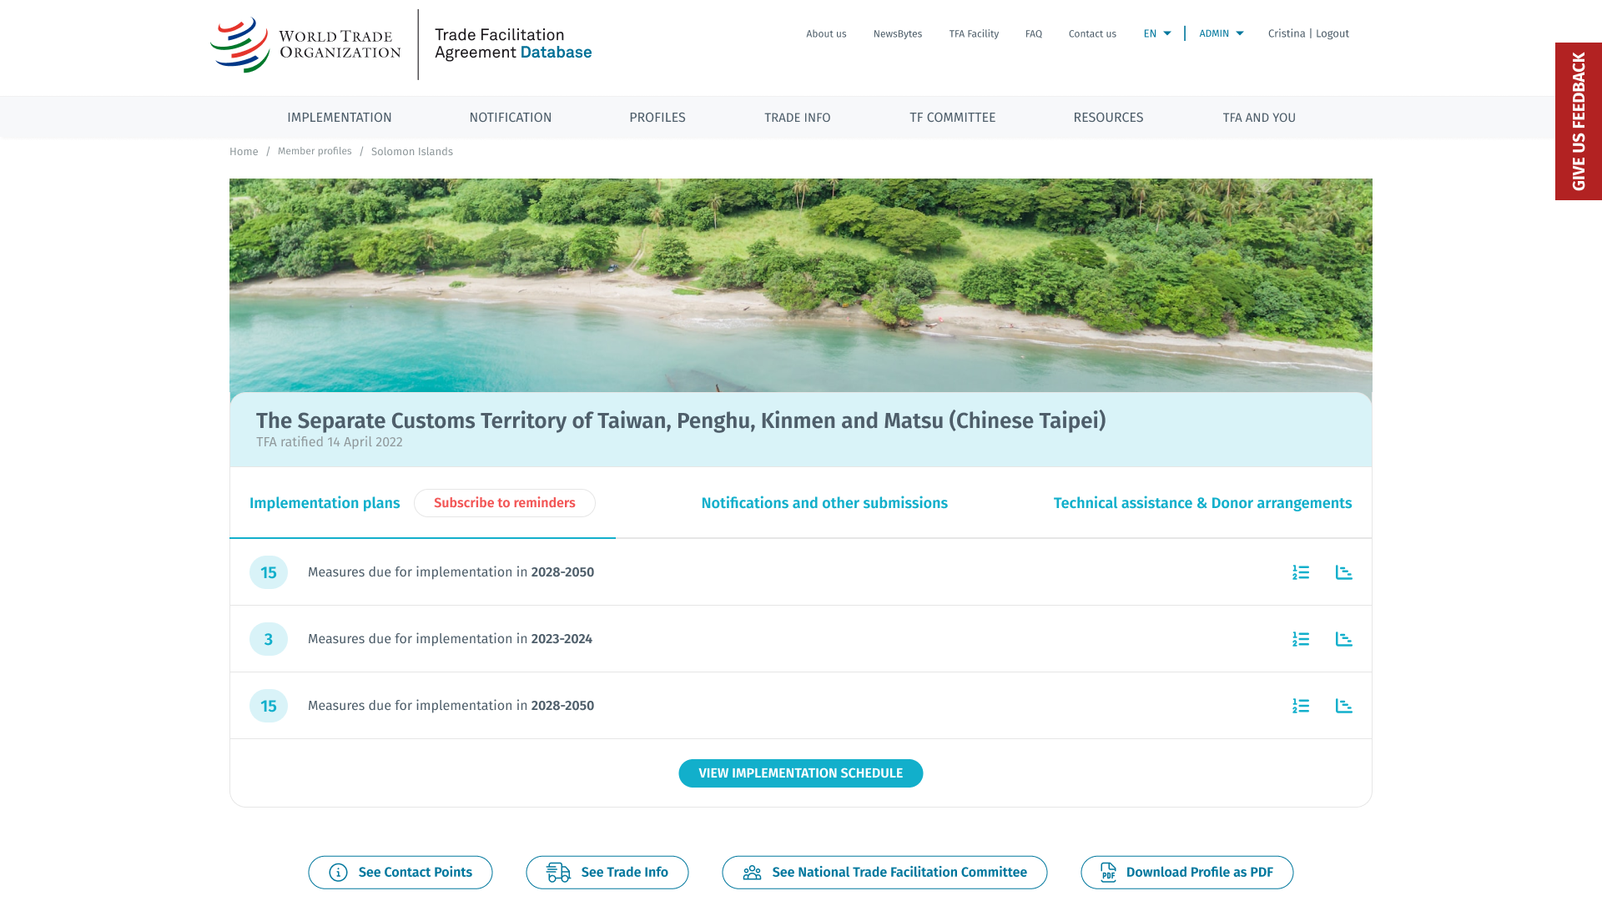Click See Contact Points button
Screen dimensions: 1602x901
tap(400, 872)
